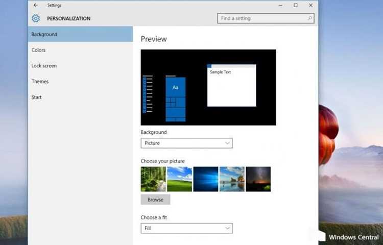
Task: Select the Background section
Action: [x=80, y=34]
